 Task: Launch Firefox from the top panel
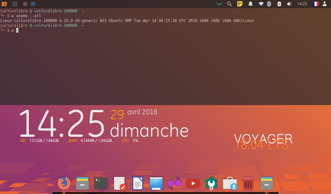(25, 4)
